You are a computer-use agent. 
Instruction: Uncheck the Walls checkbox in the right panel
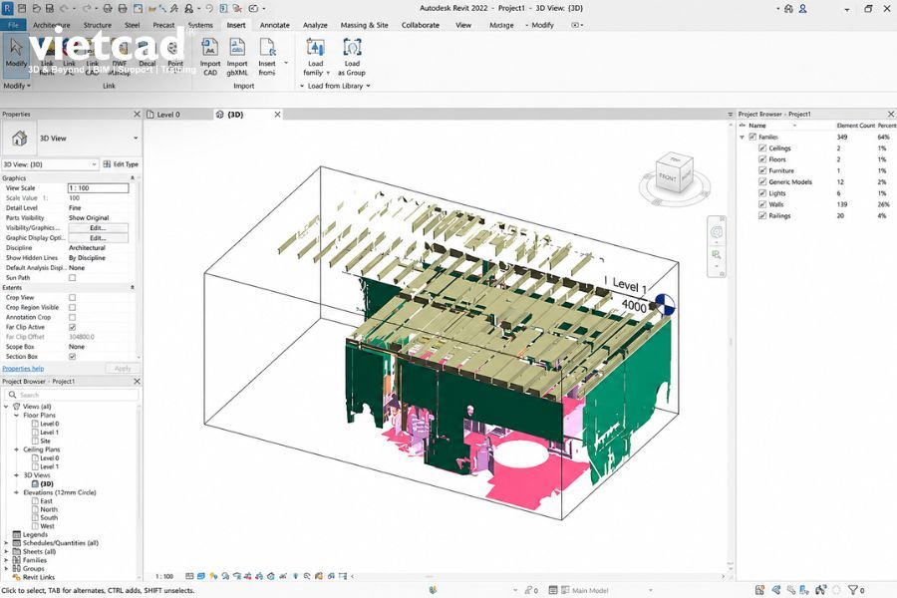(x=762, y=204)
